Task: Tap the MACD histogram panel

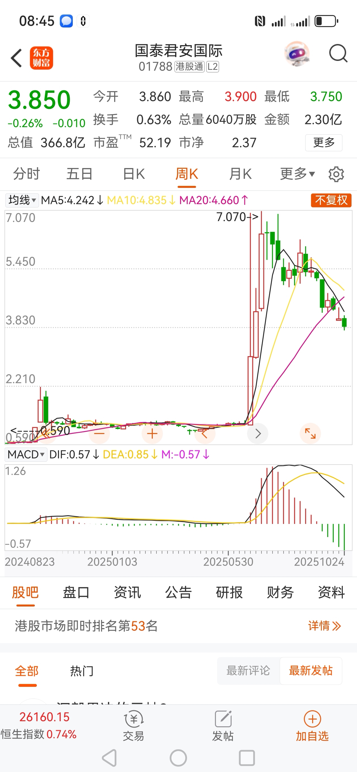Action: pyautogui.click(x=178, y=508)
